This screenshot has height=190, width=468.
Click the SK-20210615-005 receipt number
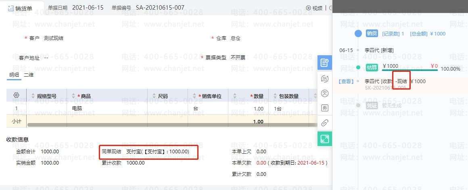coord(386,88)
